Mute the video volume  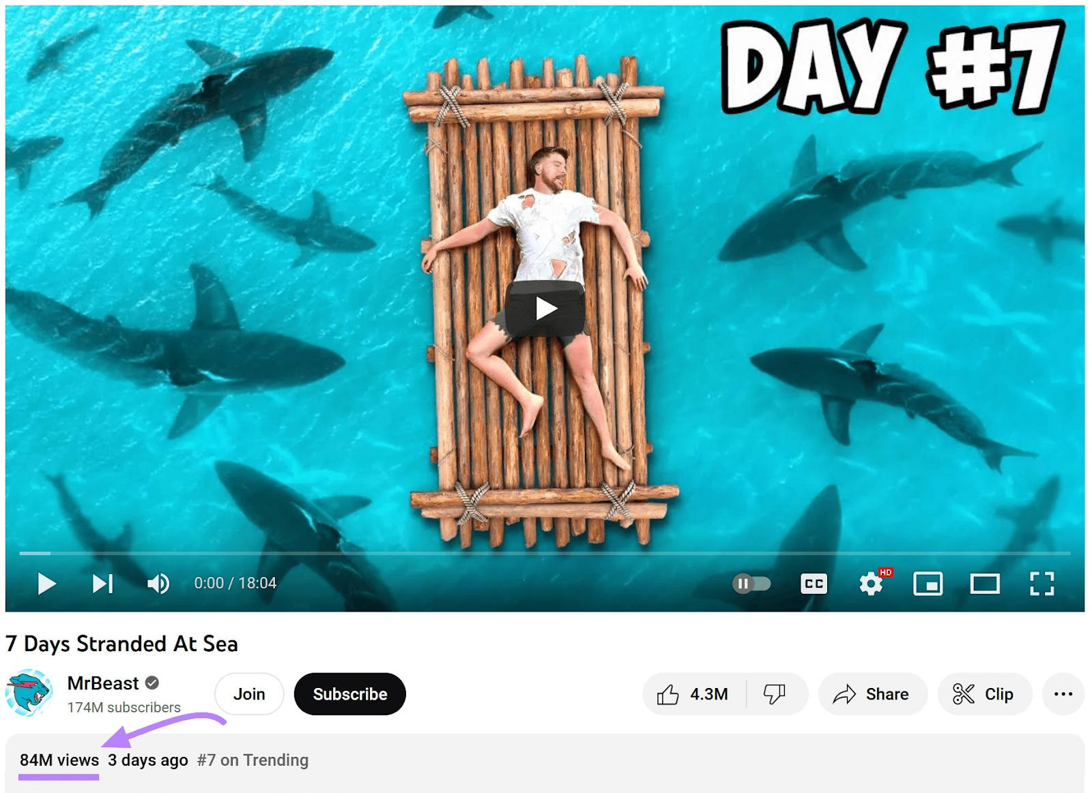coord(157,583)
